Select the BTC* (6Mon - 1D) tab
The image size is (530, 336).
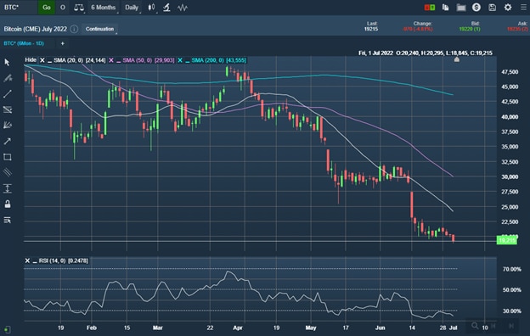(24, 43)
